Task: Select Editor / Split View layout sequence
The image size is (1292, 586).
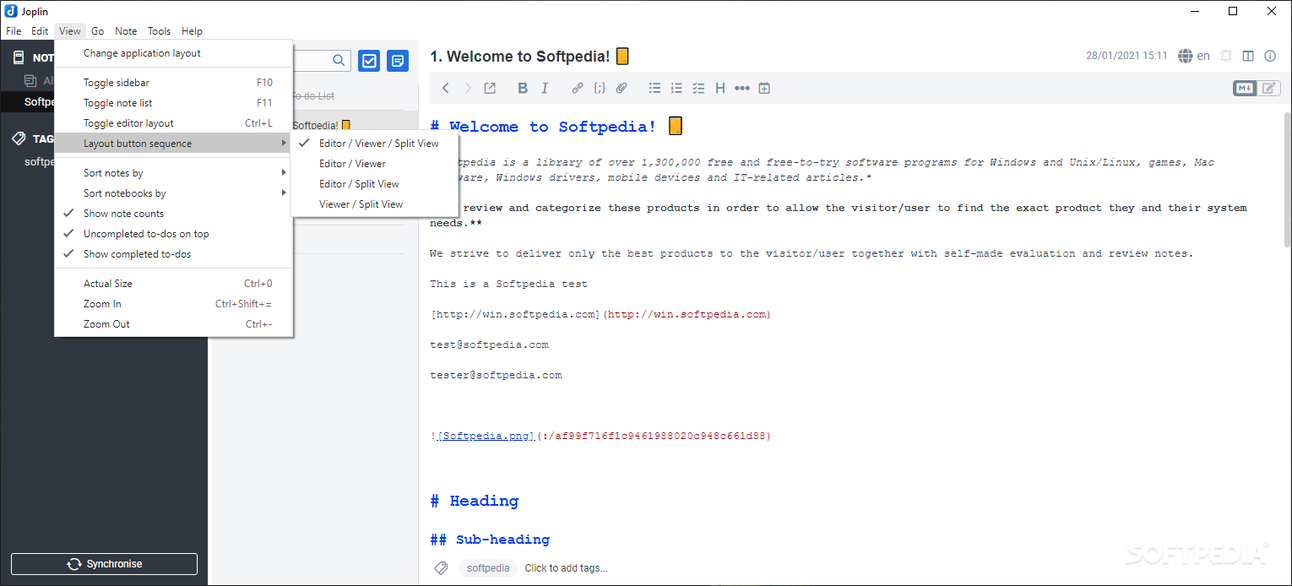Action: (374, 184)
